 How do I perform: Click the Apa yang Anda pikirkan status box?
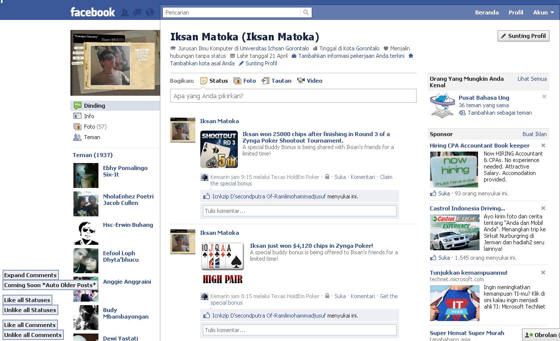(x=293, y=96)
